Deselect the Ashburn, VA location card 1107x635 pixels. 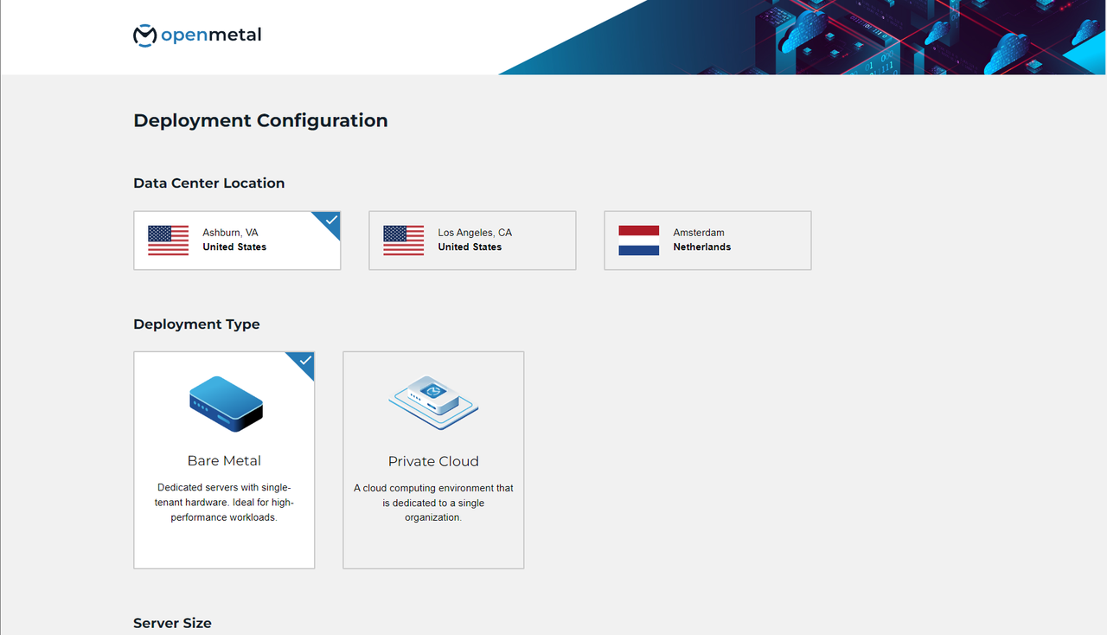237,240
